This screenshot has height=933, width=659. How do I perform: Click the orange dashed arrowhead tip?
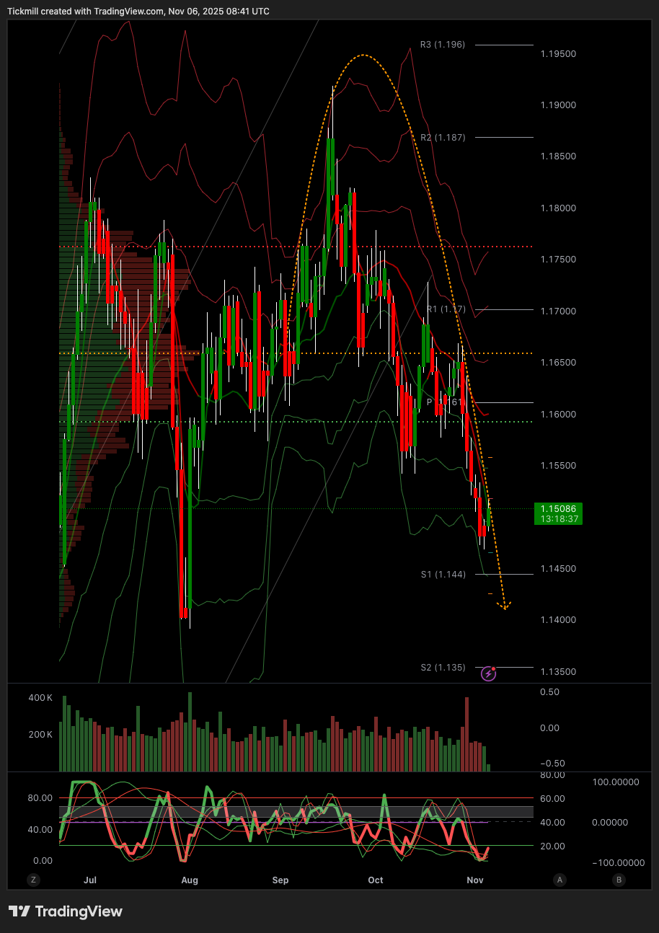[505, 608]
